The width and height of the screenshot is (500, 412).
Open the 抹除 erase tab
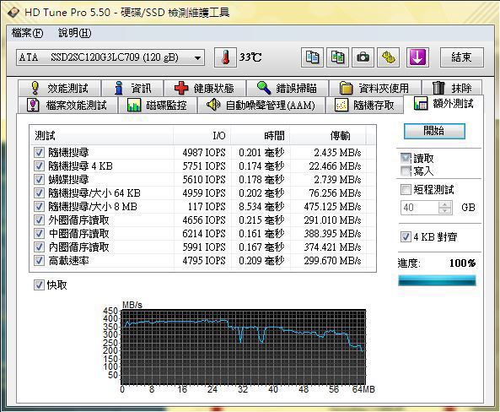(x=452, y=88)
